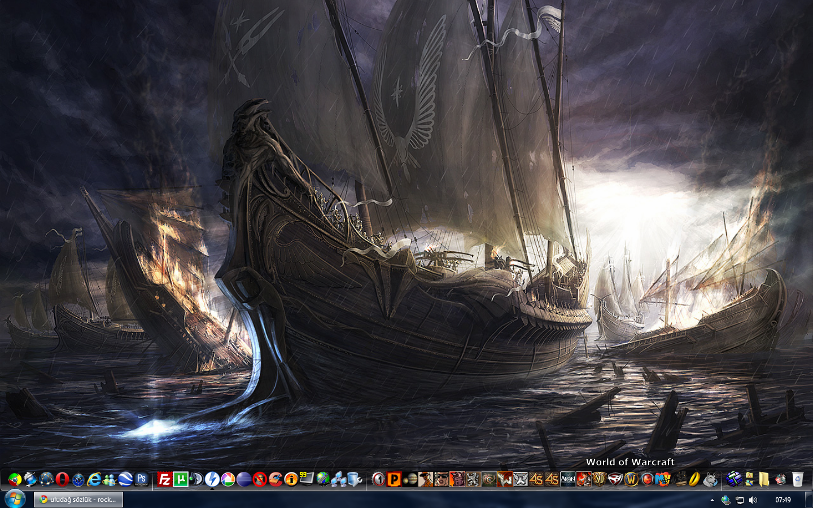Open the clock showing 07:49
This screenshot has width=813, height=508.
[783, 500]
